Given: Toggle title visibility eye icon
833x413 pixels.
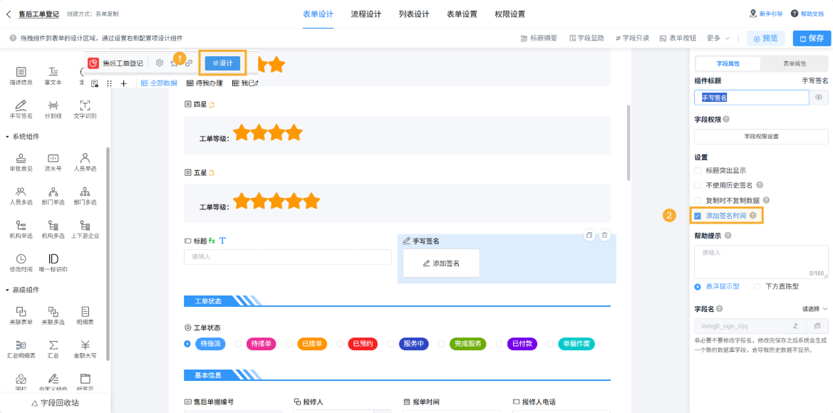Looking at the screenshot, I should pyautogui.click(x=819, y=98).
